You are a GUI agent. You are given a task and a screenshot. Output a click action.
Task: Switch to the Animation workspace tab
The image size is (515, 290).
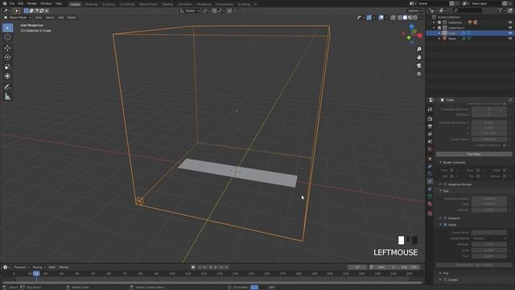[x=184, y=4]
